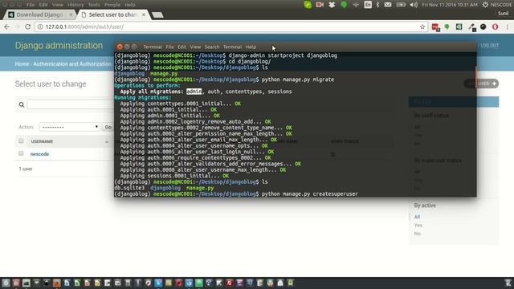The width and height of the screenshot is (514, 289).
Task: Filter By active: All
Action: coord(417,217)
